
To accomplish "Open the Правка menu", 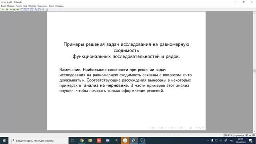I will pos(11,6).
